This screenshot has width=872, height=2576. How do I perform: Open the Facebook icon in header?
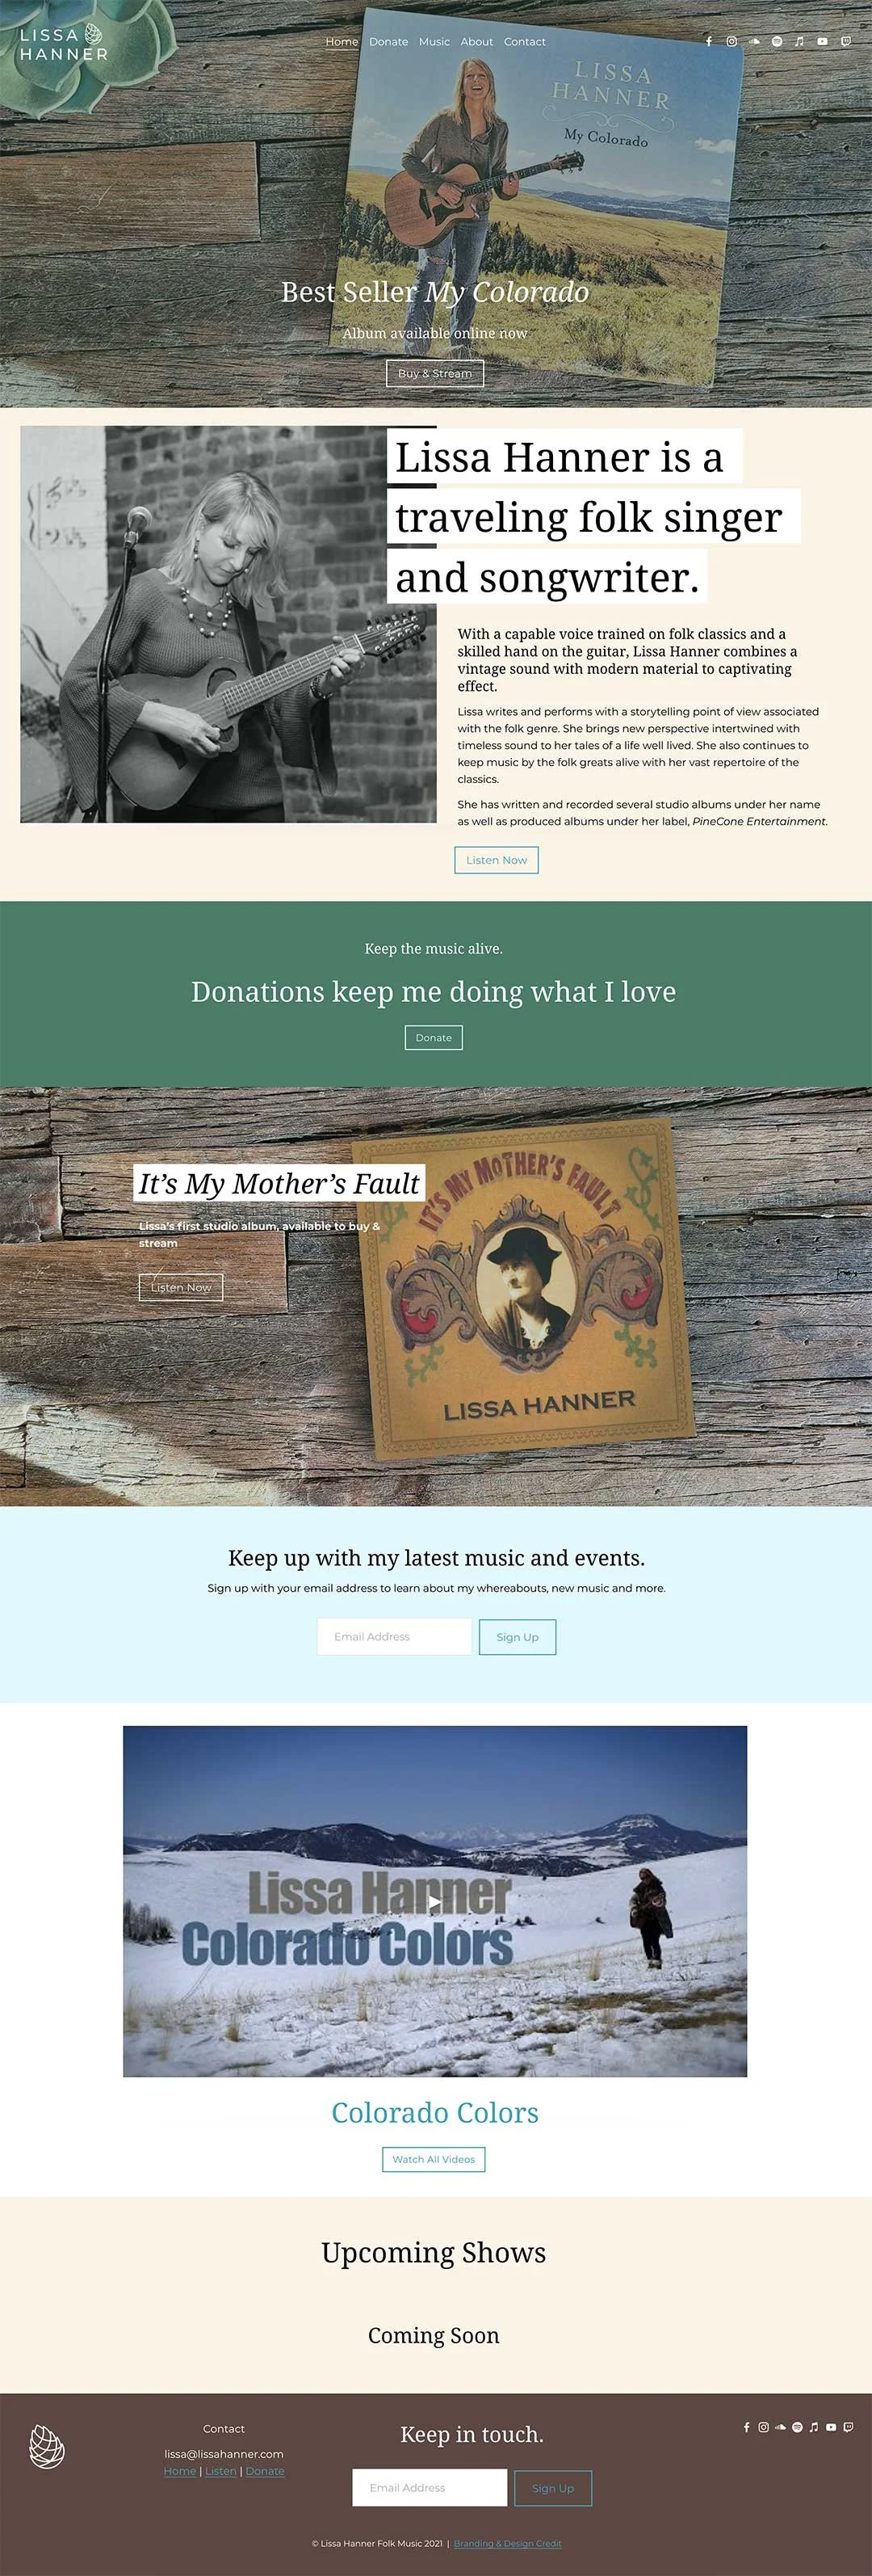(x=708, y=42)
